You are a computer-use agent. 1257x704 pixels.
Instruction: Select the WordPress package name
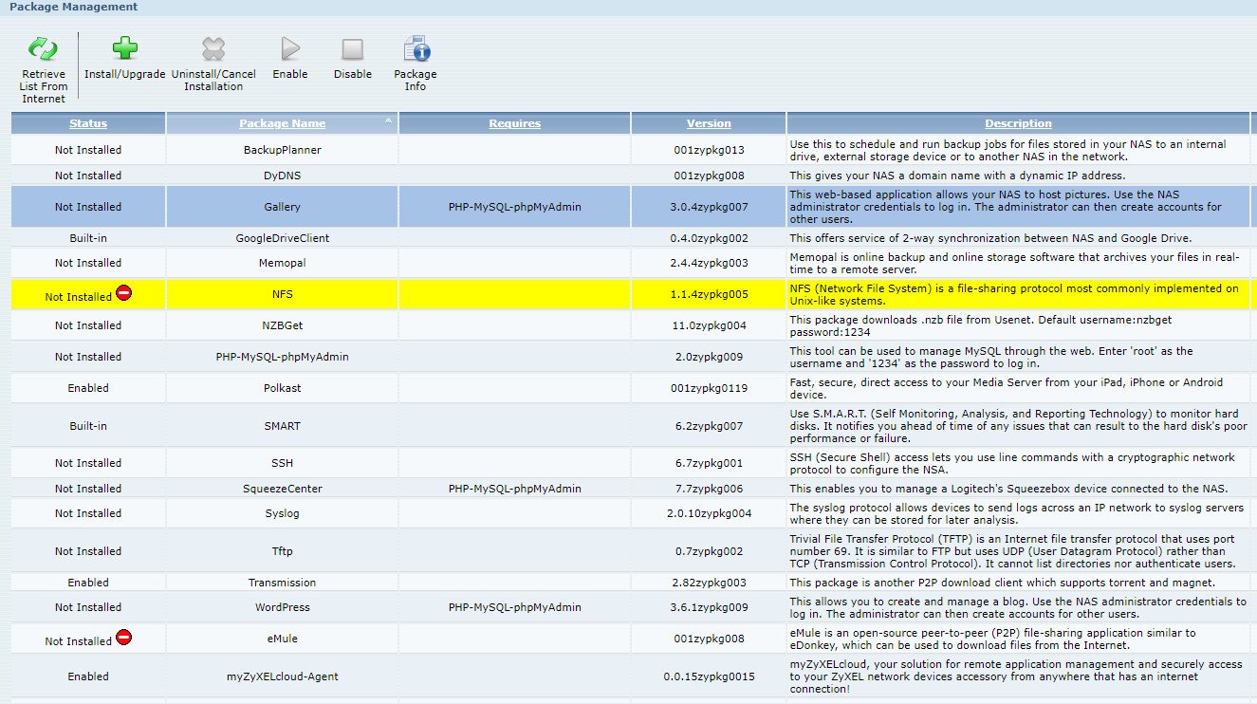pyautogui.click(x=282, y=607)
